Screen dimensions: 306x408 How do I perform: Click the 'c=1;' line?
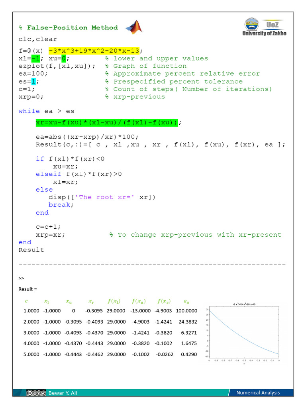(27, 89)
